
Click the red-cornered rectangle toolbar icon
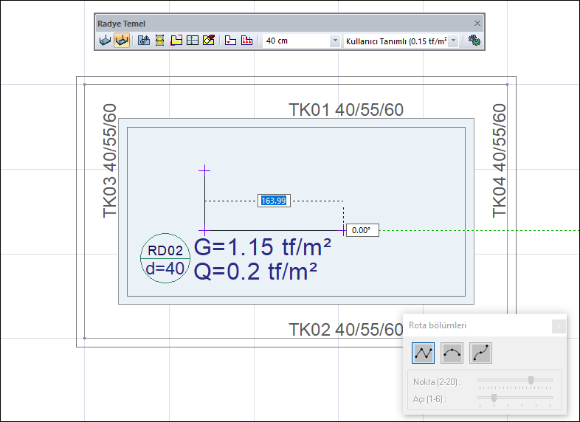176,41
